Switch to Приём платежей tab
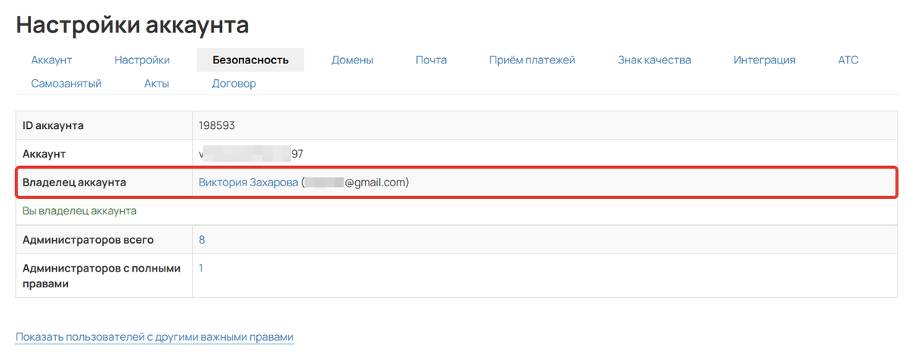 (x=532, y=60)
